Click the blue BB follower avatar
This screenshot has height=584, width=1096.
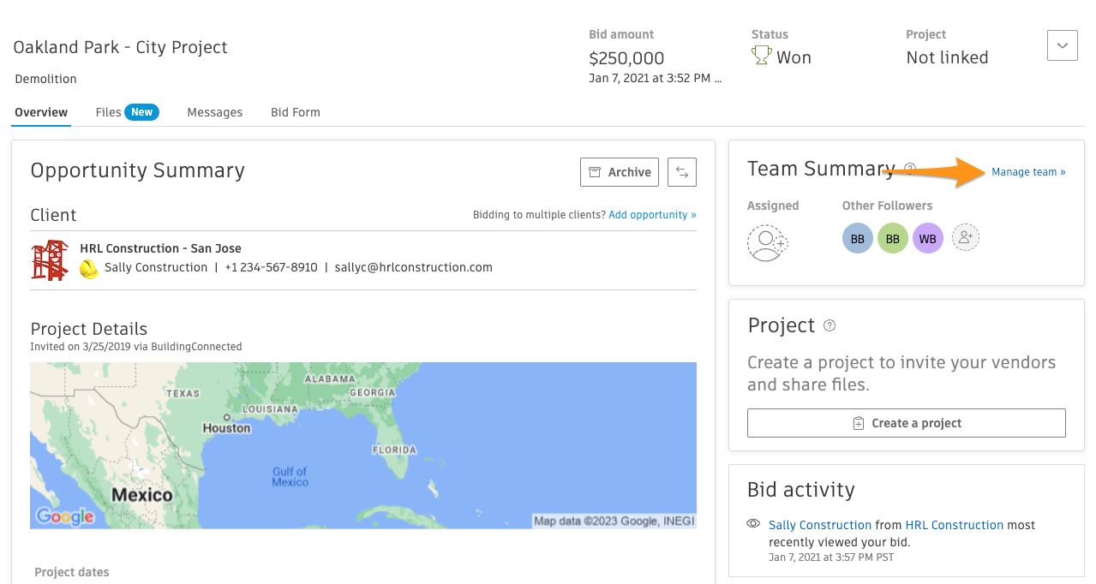(x=857, y=239)
